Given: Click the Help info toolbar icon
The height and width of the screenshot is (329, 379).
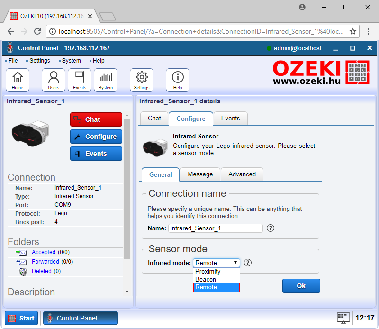Looking at the screenshot, I should (178, 80).
